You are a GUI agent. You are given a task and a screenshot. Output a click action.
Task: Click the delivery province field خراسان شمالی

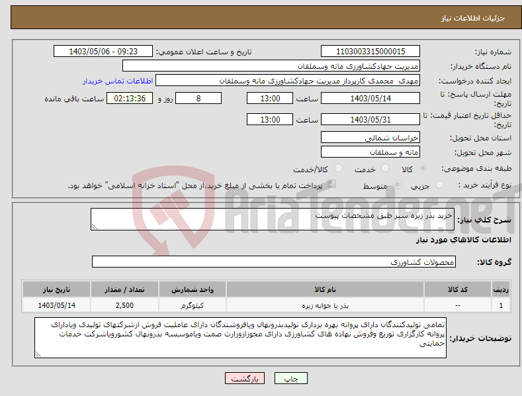click(370, 137)
